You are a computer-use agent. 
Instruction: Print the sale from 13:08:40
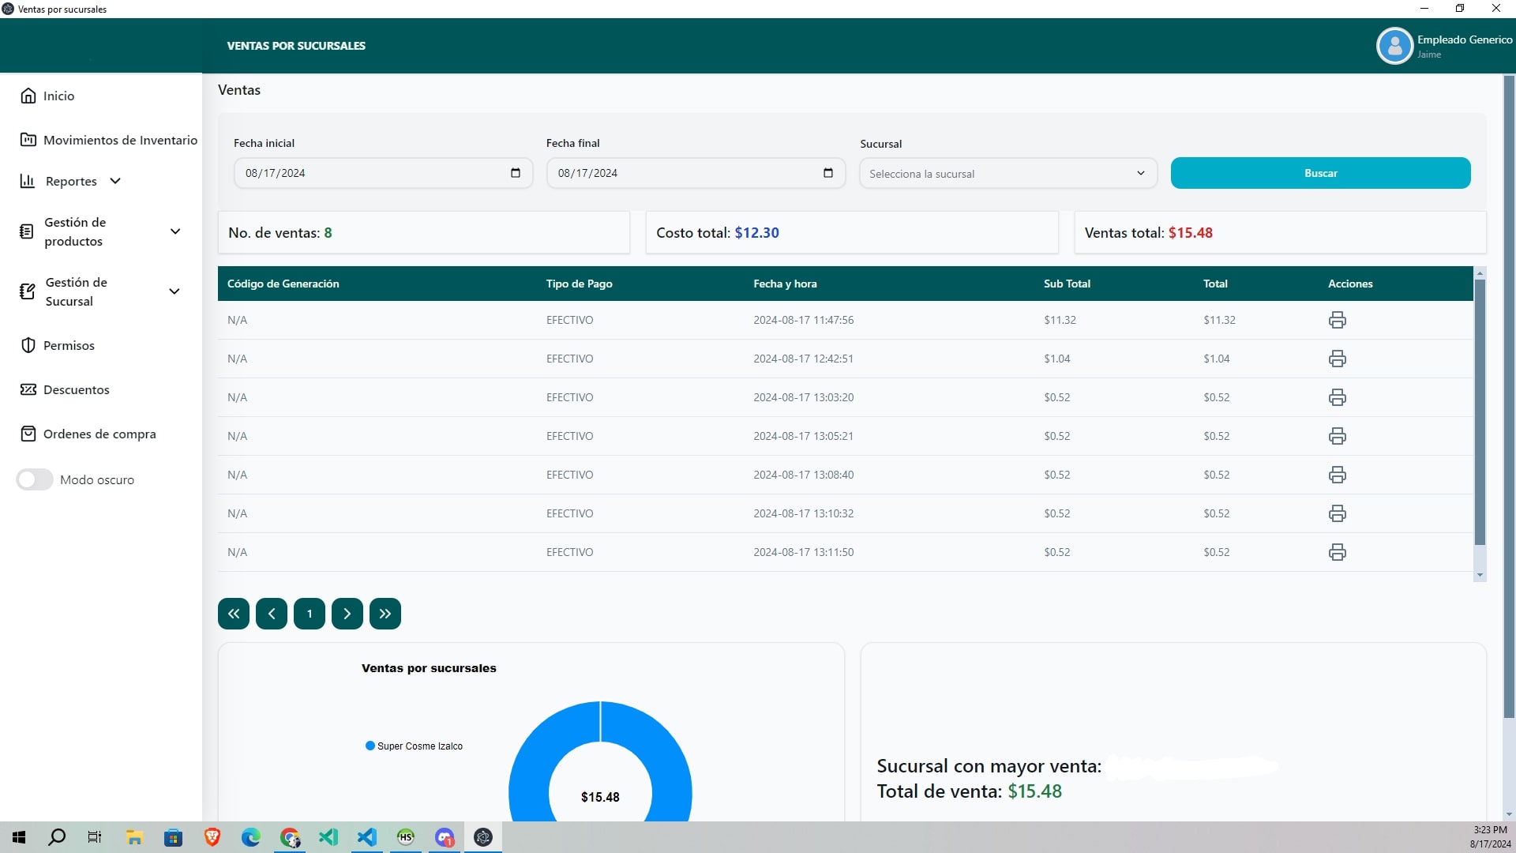1337,475
